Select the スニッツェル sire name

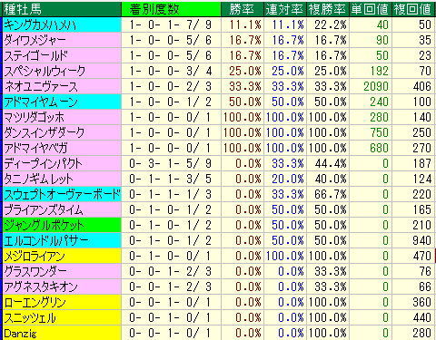[x=30, y=317]
